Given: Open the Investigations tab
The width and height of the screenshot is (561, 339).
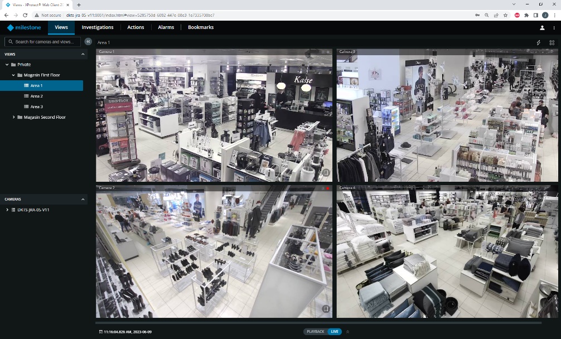Looking at the screenshot, I should tap(98, 27).
